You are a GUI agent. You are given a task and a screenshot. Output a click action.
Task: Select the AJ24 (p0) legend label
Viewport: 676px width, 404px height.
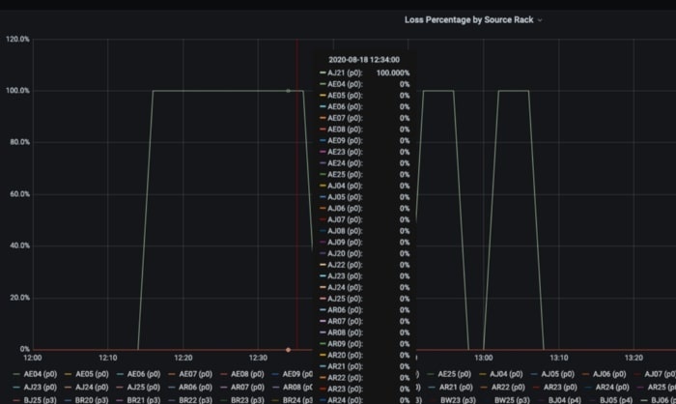(x=93, y=387)
